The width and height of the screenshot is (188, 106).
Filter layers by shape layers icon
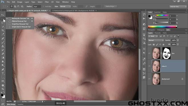click(x=171, y=36)
